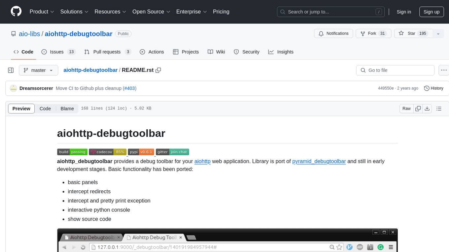Image resolution: width=449 pixels, height=252 pixels.
Task: Fork the repository
Action: 373,34
